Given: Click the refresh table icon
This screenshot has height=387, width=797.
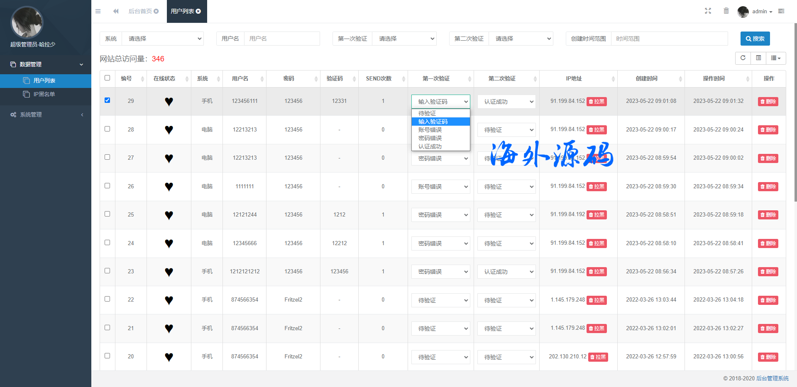Looking at the screenshot, I should [743, 58].
